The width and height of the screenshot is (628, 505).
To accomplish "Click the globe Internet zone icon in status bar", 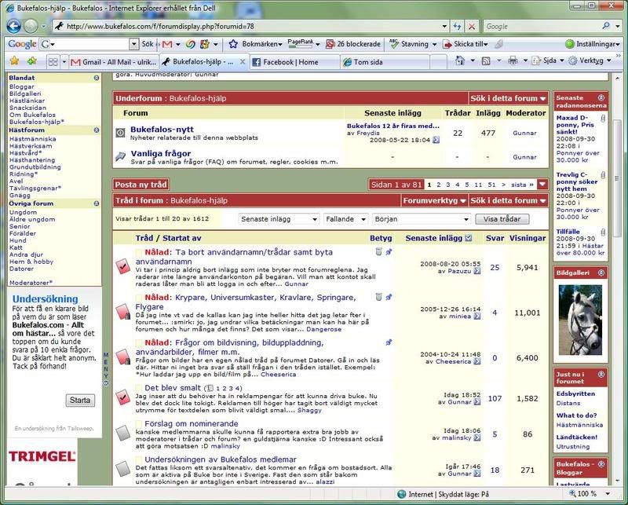I will 401,494.
